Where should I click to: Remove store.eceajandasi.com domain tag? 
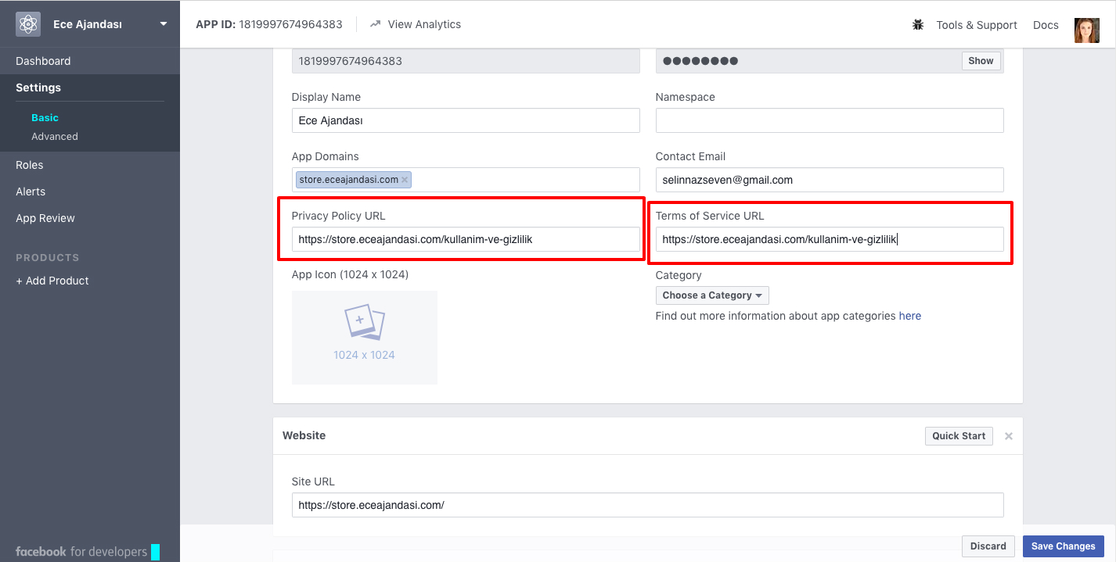(x=405, y=180)
